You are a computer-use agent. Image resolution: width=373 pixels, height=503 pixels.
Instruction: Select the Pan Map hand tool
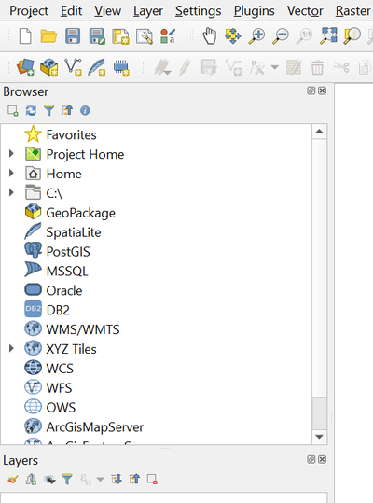pos(210,35)
